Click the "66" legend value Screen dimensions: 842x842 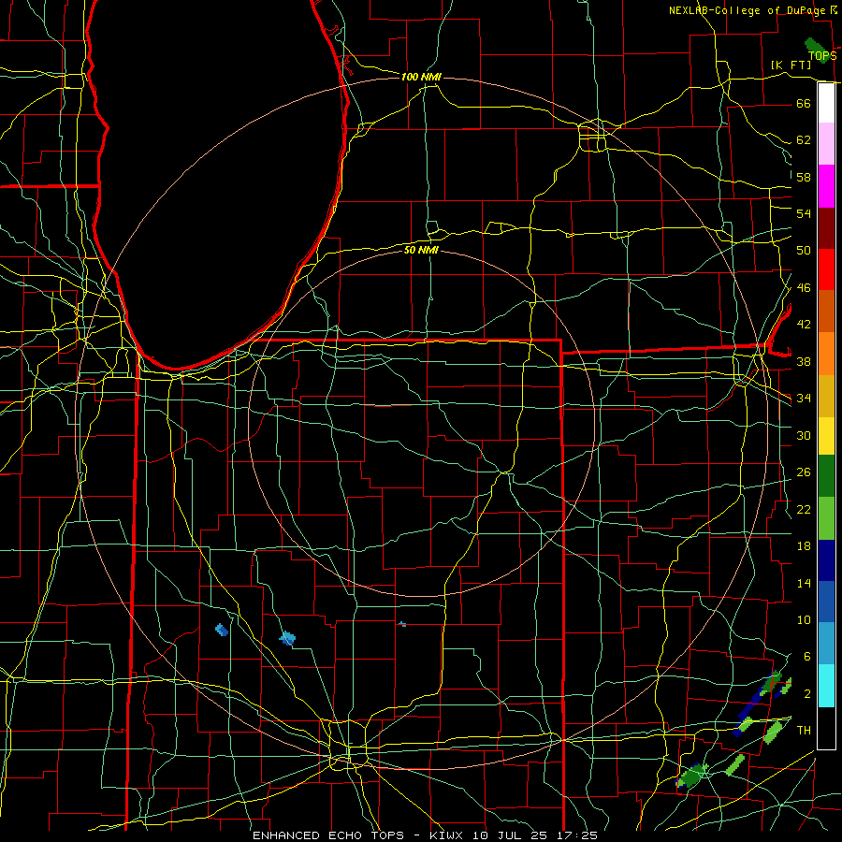804,103
